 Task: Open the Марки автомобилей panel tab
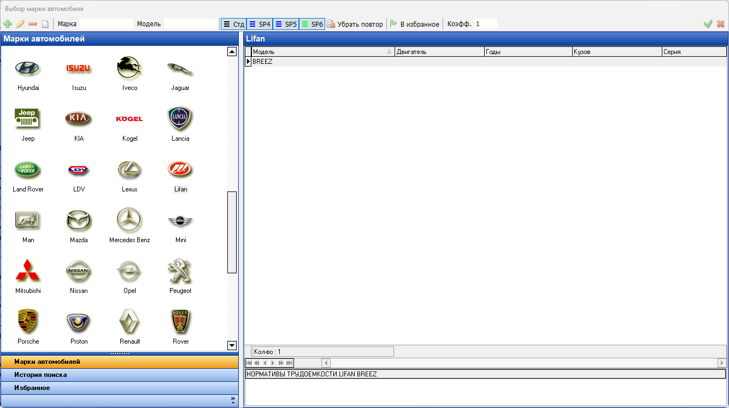(x=120, y=362)
